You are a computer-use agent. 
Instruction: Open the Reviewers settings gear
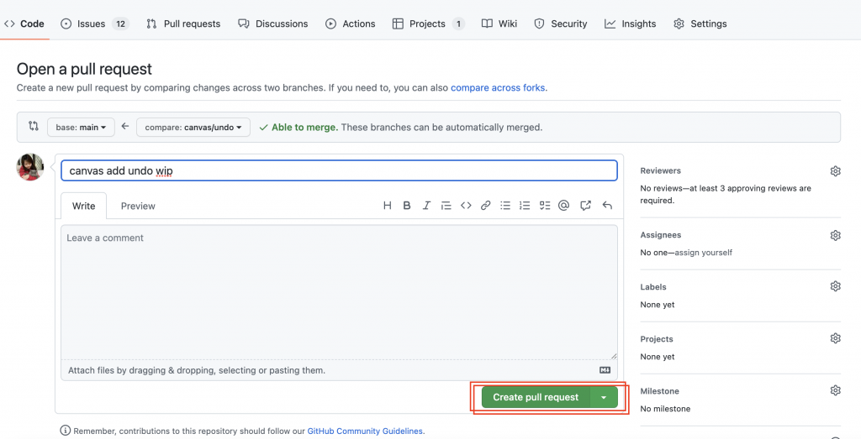tap(835, 171)
